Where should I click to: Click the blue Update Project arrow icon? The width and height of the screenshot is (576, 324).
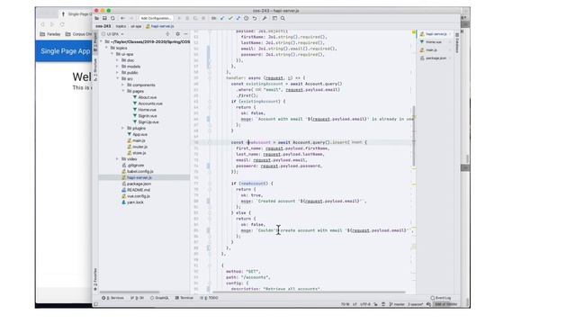pos(222,18)
